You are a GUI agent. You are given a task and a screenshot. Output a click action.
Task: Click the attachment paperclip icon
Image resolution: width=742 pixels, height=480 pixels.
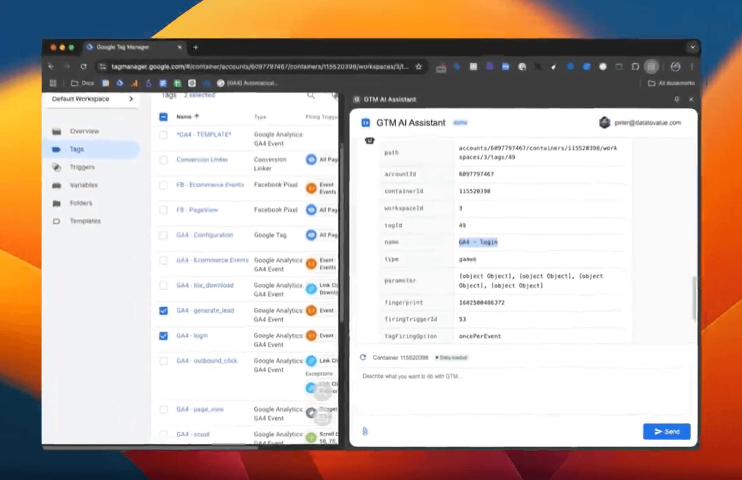point(365,431)
